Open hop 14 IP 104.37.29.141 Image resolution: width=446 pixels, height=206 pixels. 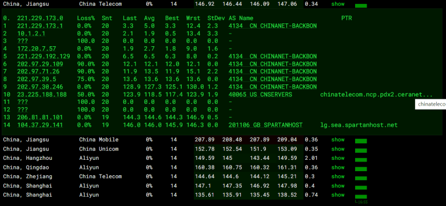40,125
